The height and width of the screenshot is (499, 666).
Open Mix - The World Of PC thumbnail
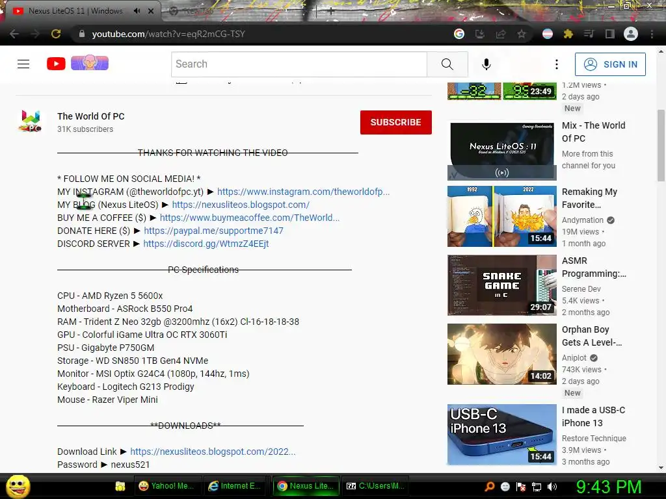tap(502, 151)
